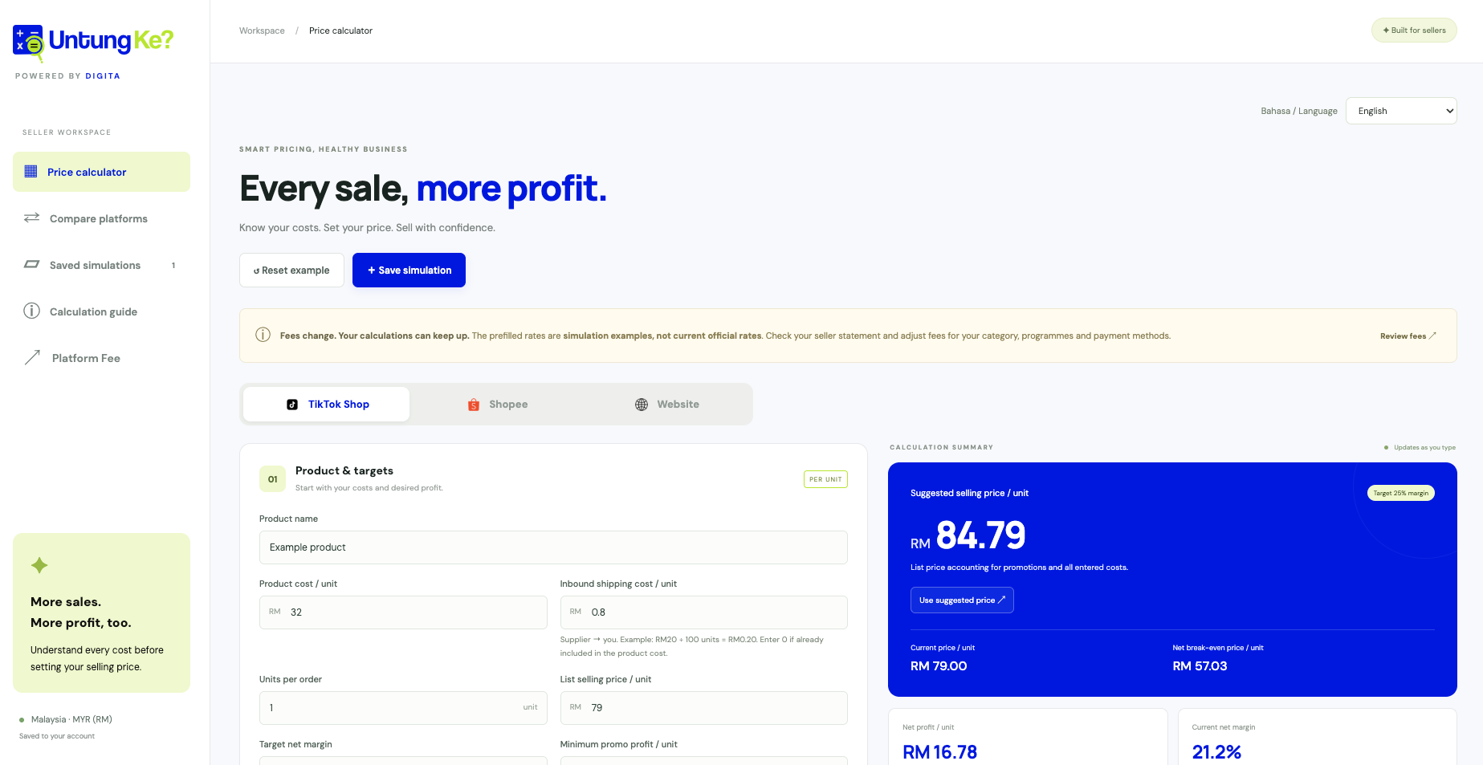Image resolution: width=1483 pixels, height=765 pixels.
Task: Click the List selling price field
Action: (703, 708)
